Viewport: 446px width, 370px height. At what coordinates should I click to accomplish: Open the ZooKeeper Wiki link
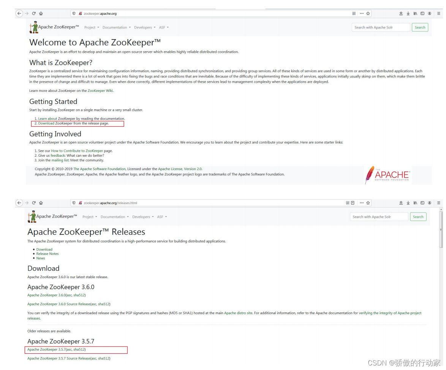100,91
